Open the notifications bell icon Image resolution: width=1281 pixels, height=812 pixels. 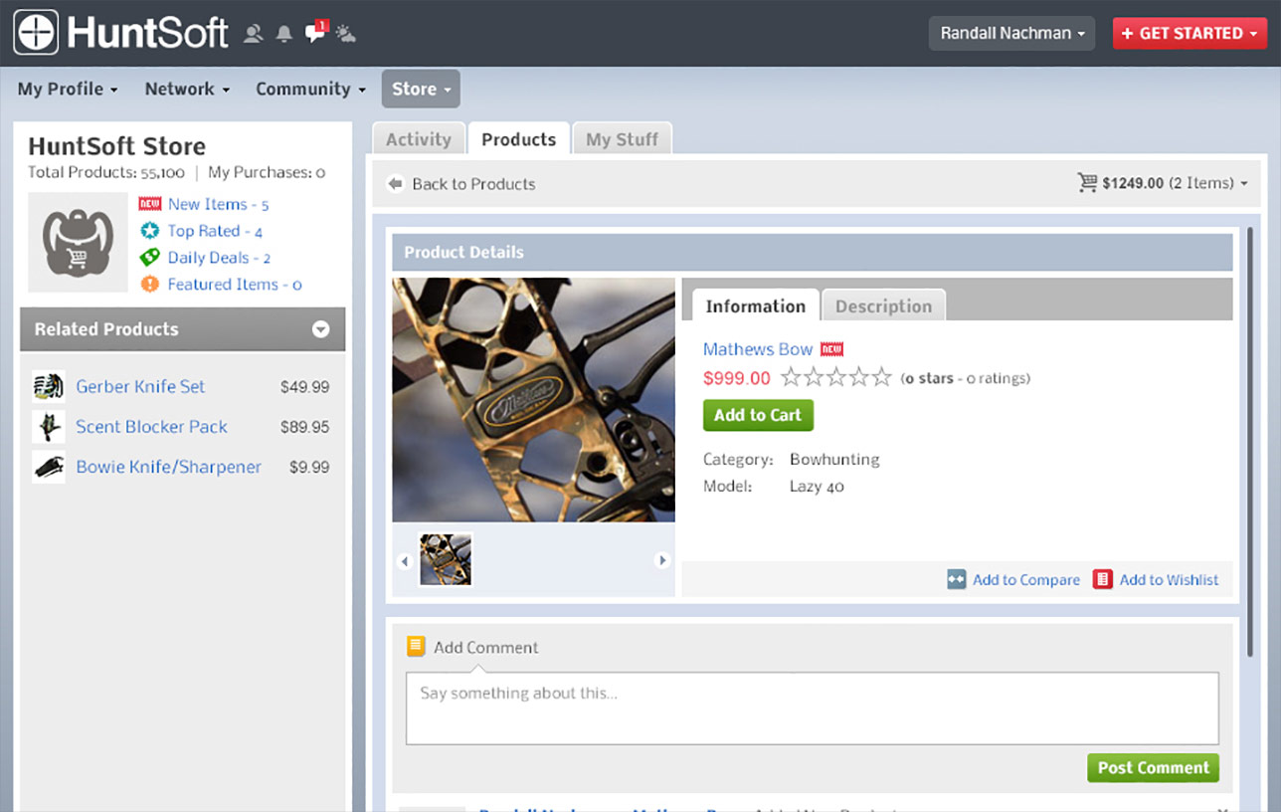tap(284, 34)
